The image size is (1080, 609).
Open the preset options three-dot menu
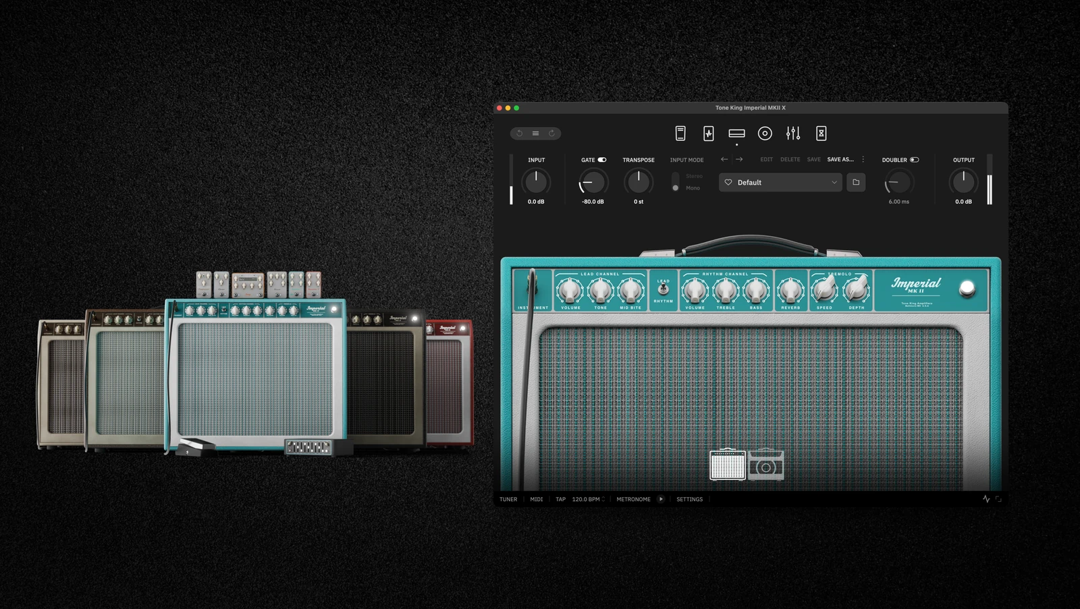863,159
